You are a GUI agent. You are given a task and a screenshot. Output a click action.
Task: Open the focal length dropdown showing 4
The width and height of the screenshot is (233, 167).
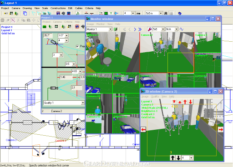coord(66,40)
